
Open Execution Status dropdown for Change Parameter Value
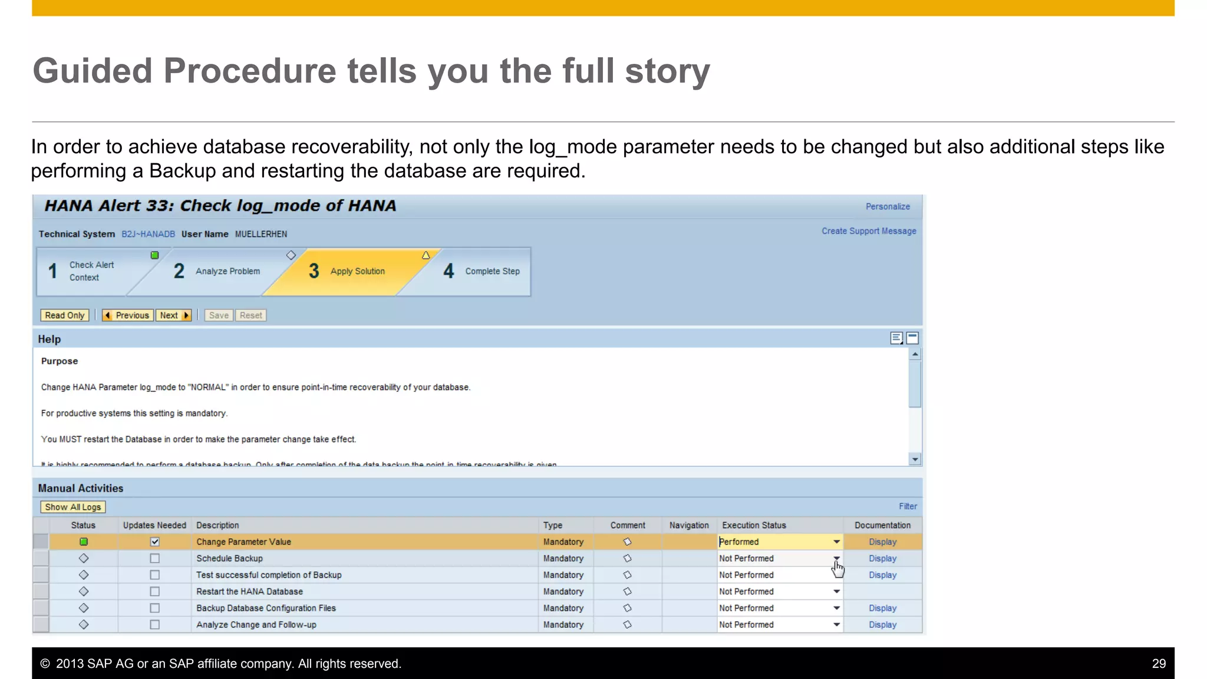coord(836,542)
